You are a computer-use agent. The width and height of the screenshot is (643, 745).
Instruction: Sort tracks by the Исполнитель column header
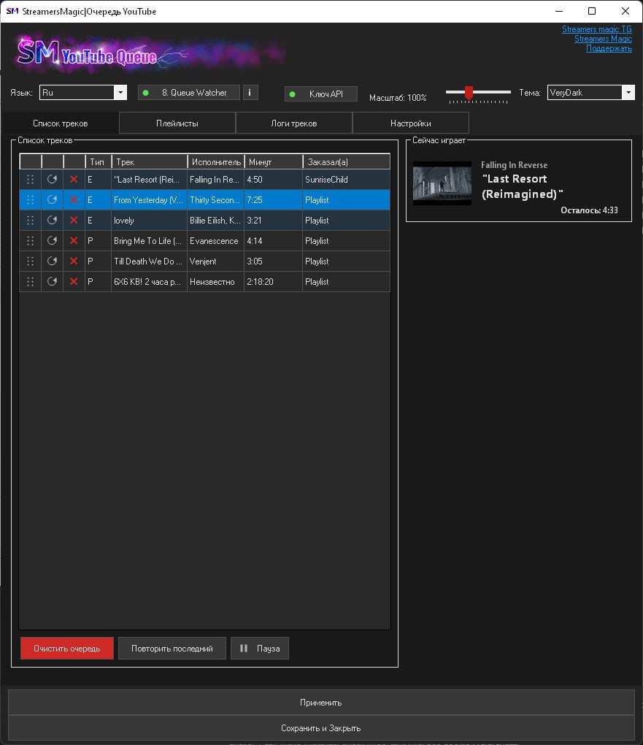click(215, 161)
